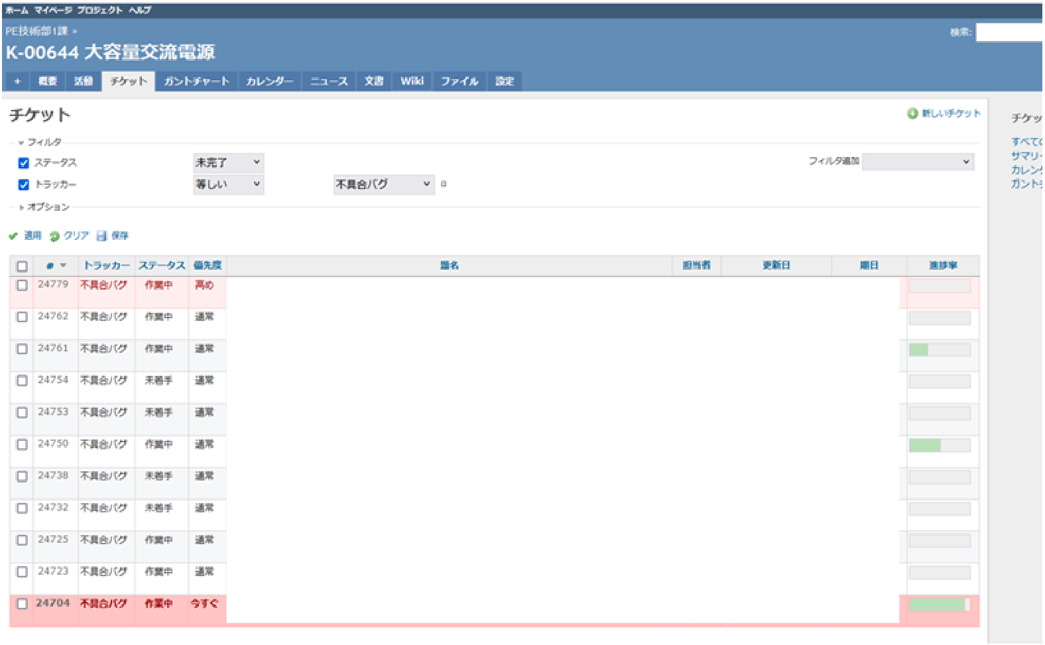Check the box for ticket 24779

click(x=22, y=285)
